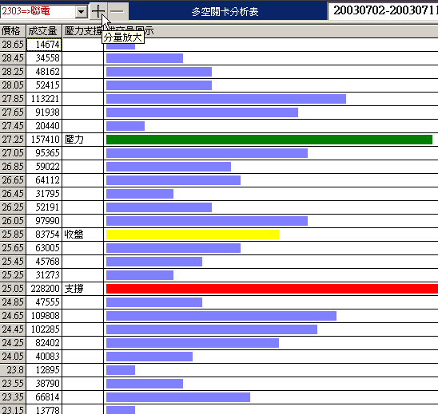The width and height of the screenshot is (438, 414).
Task: Click the volume cell 228200
Action: click(44, 289)
